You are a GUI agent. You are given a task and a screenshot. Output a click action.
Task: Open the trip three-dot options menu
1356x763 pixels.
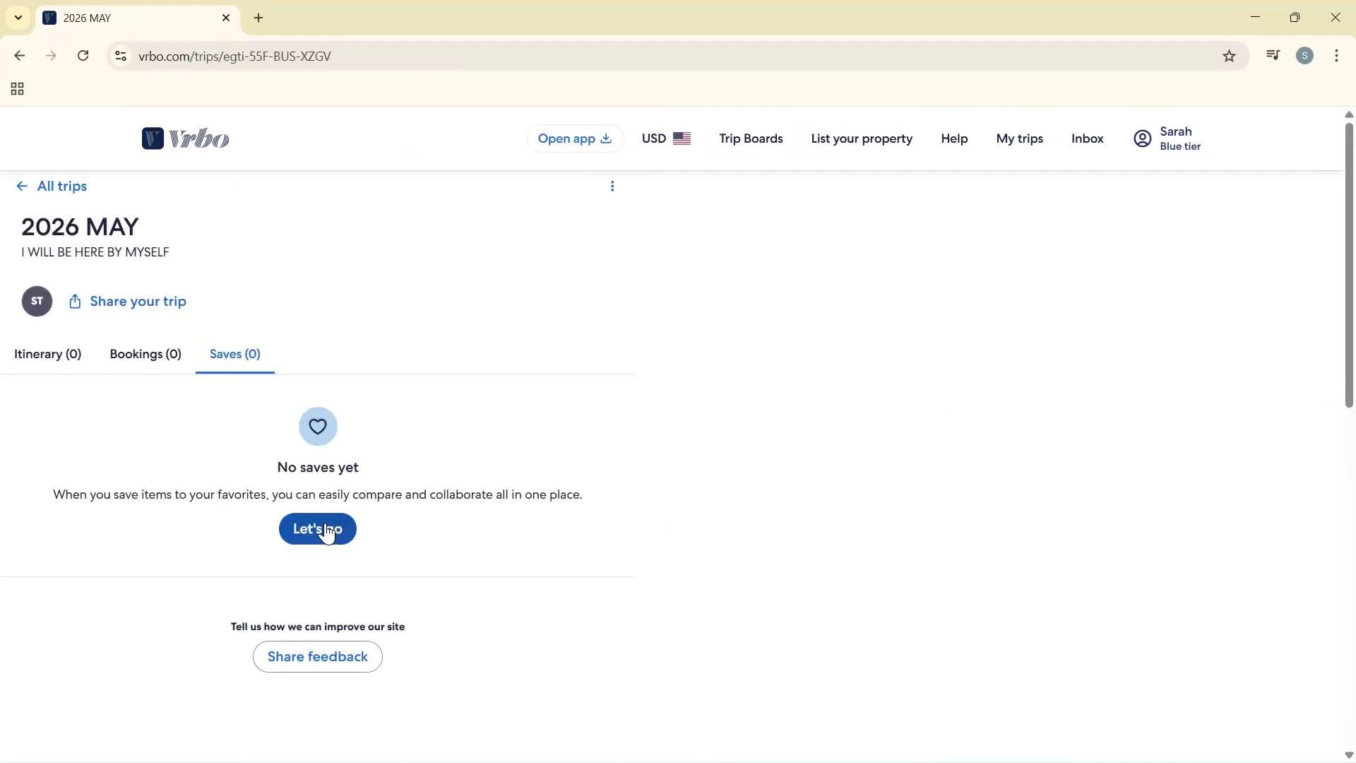pos(612,187)
